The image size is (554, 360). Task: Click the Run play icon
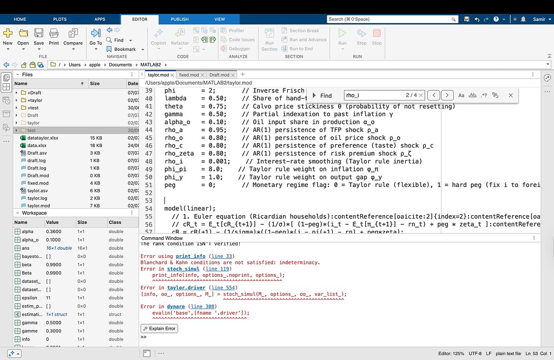pos(342,33)
